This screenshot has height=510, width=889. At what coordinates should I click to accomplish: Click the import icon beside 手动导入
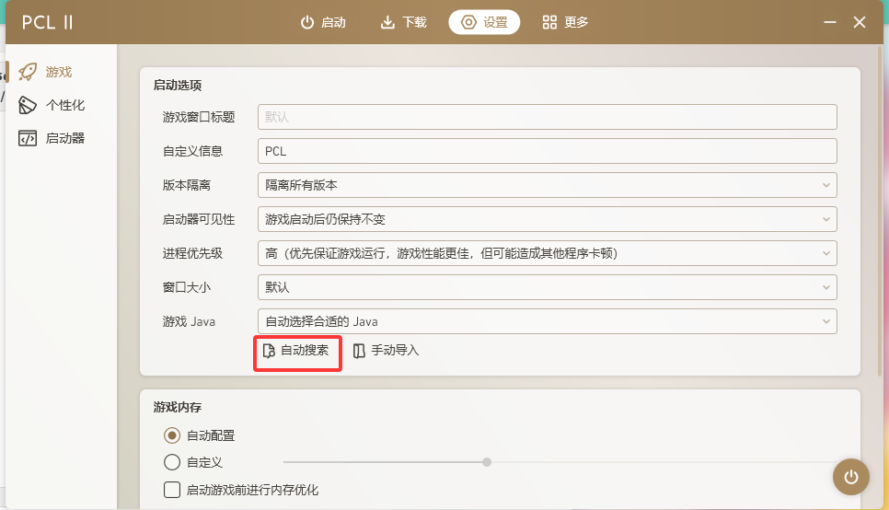[x=359, y=351]
